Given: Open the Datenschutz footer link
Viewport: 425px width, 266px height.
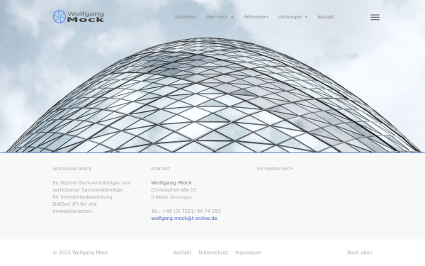Looking at the screenshot, I should [213, 253].
